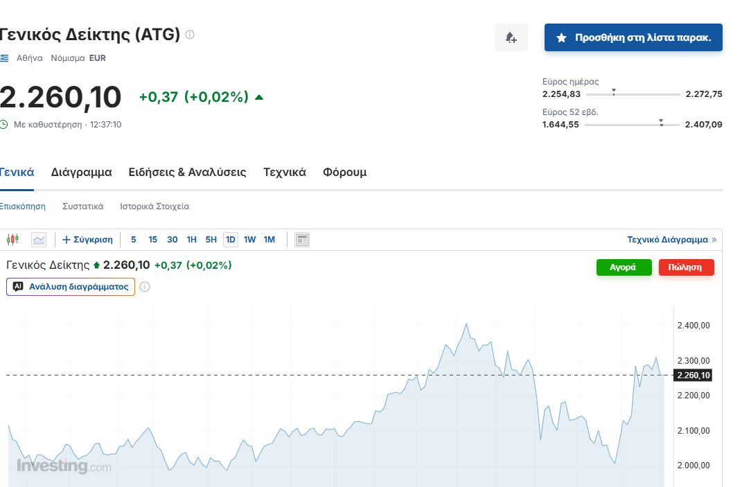
Task: Expand the Τεχνικό Διάγραμμα link
Action: coord(671,240)
